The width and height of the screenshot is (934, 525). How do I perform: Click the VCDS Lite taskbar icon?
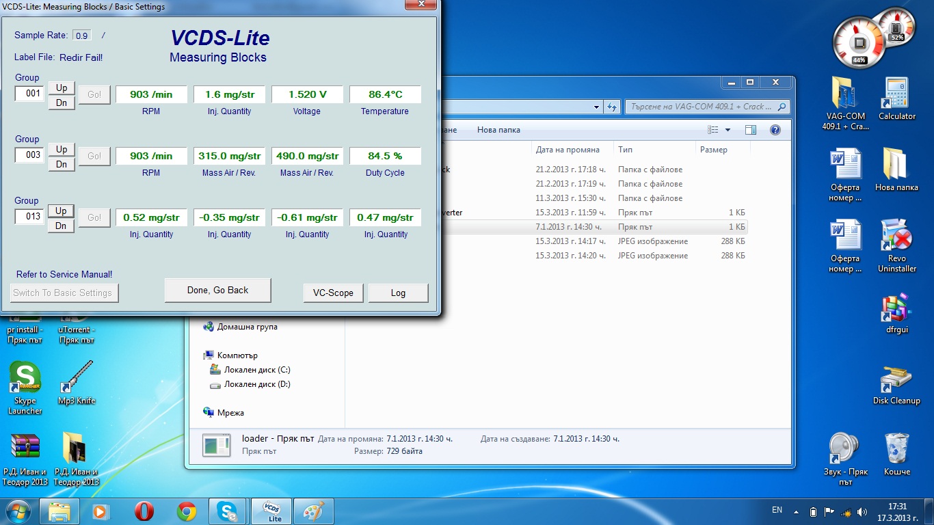point(272,511)
